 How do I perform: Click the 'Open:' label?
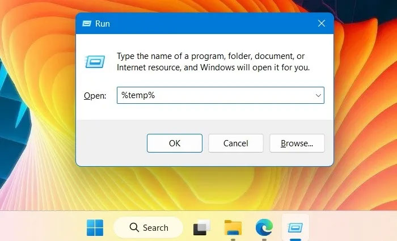95,96
